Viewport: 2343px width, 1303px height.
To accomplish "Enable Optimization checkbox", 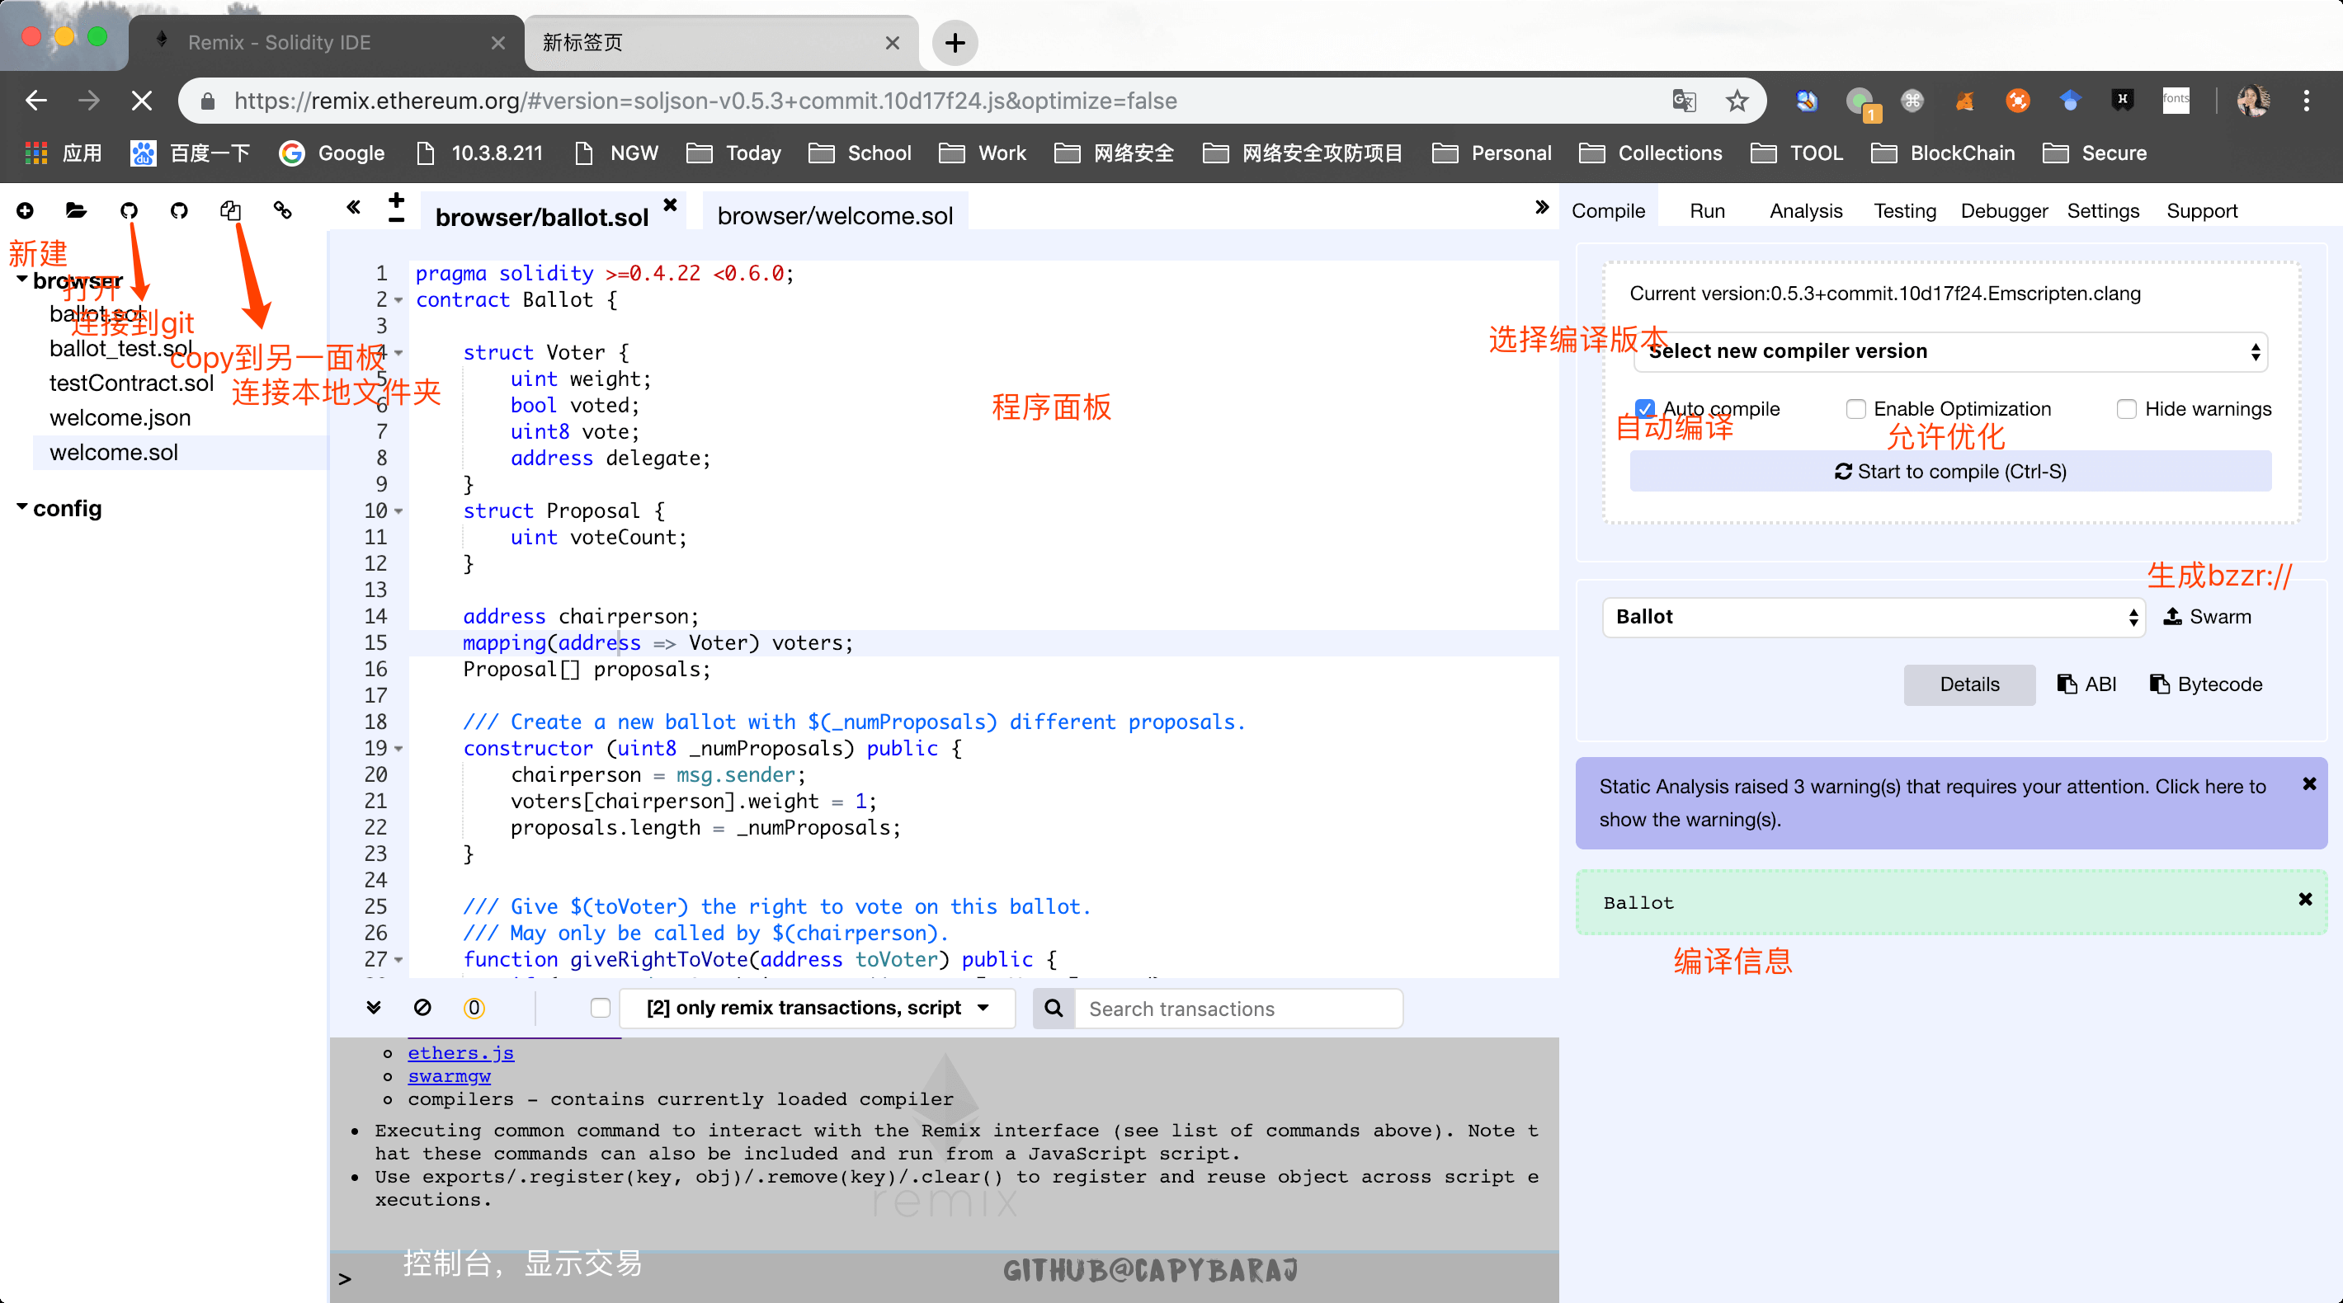I will (x=1855, y=408).
